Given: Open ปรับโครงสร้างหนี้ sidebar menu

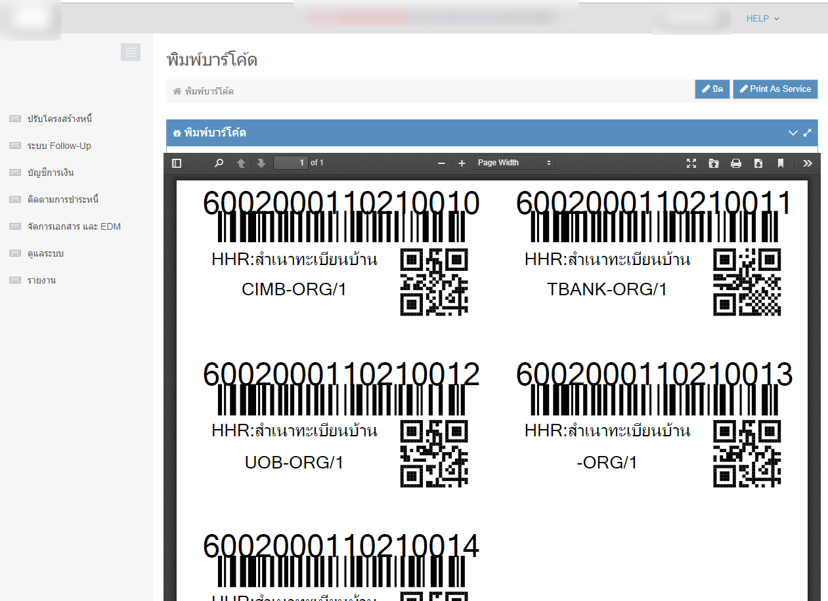Looking at the screenshot, I should (x=60, y=119).
